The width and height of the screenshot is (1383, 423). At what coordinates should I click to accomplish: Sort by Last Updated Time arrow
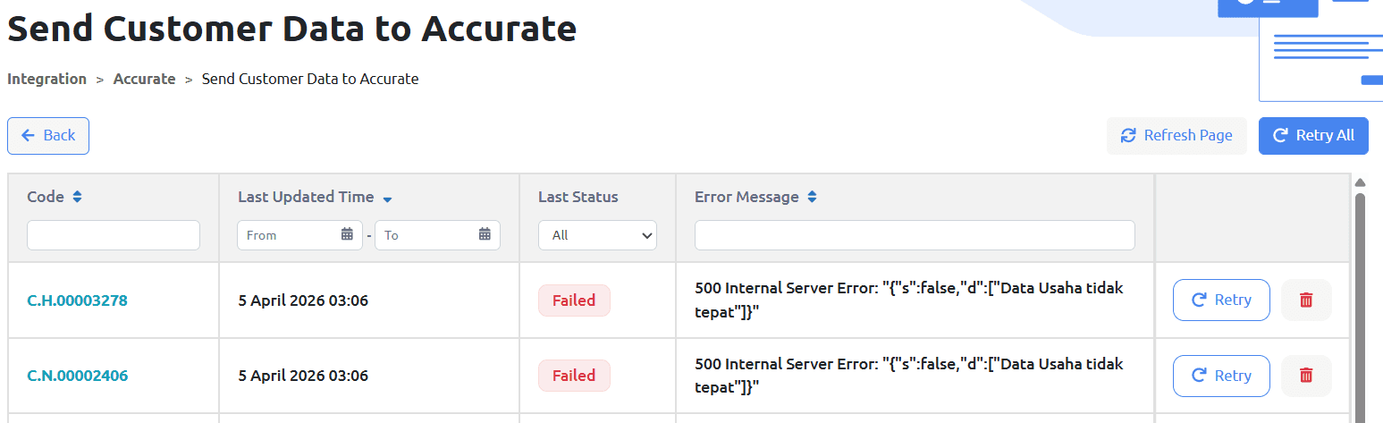point(387,199)
